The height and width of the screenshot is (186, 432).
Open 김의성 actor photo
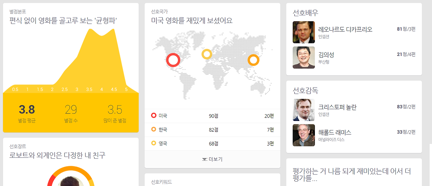pyautogui.click(x=304, y=58)
